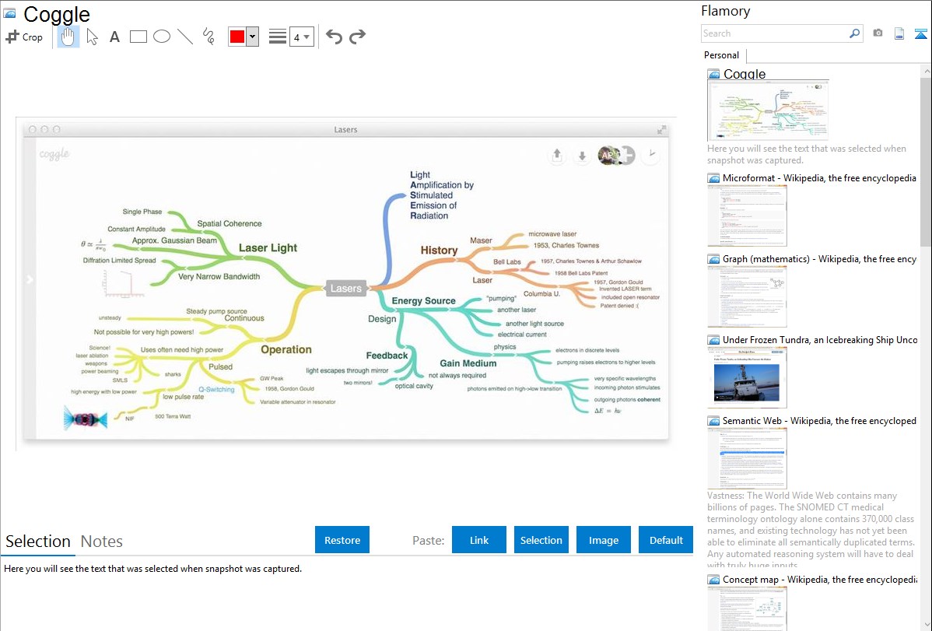The image size is (932, 631).
Task: Click the Spatial Coherence node
Action: tap(229, 223)
